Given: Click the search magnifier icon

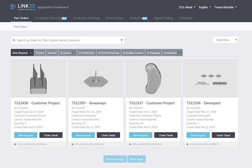Looking at the screenshot, I should click(14, 40).
